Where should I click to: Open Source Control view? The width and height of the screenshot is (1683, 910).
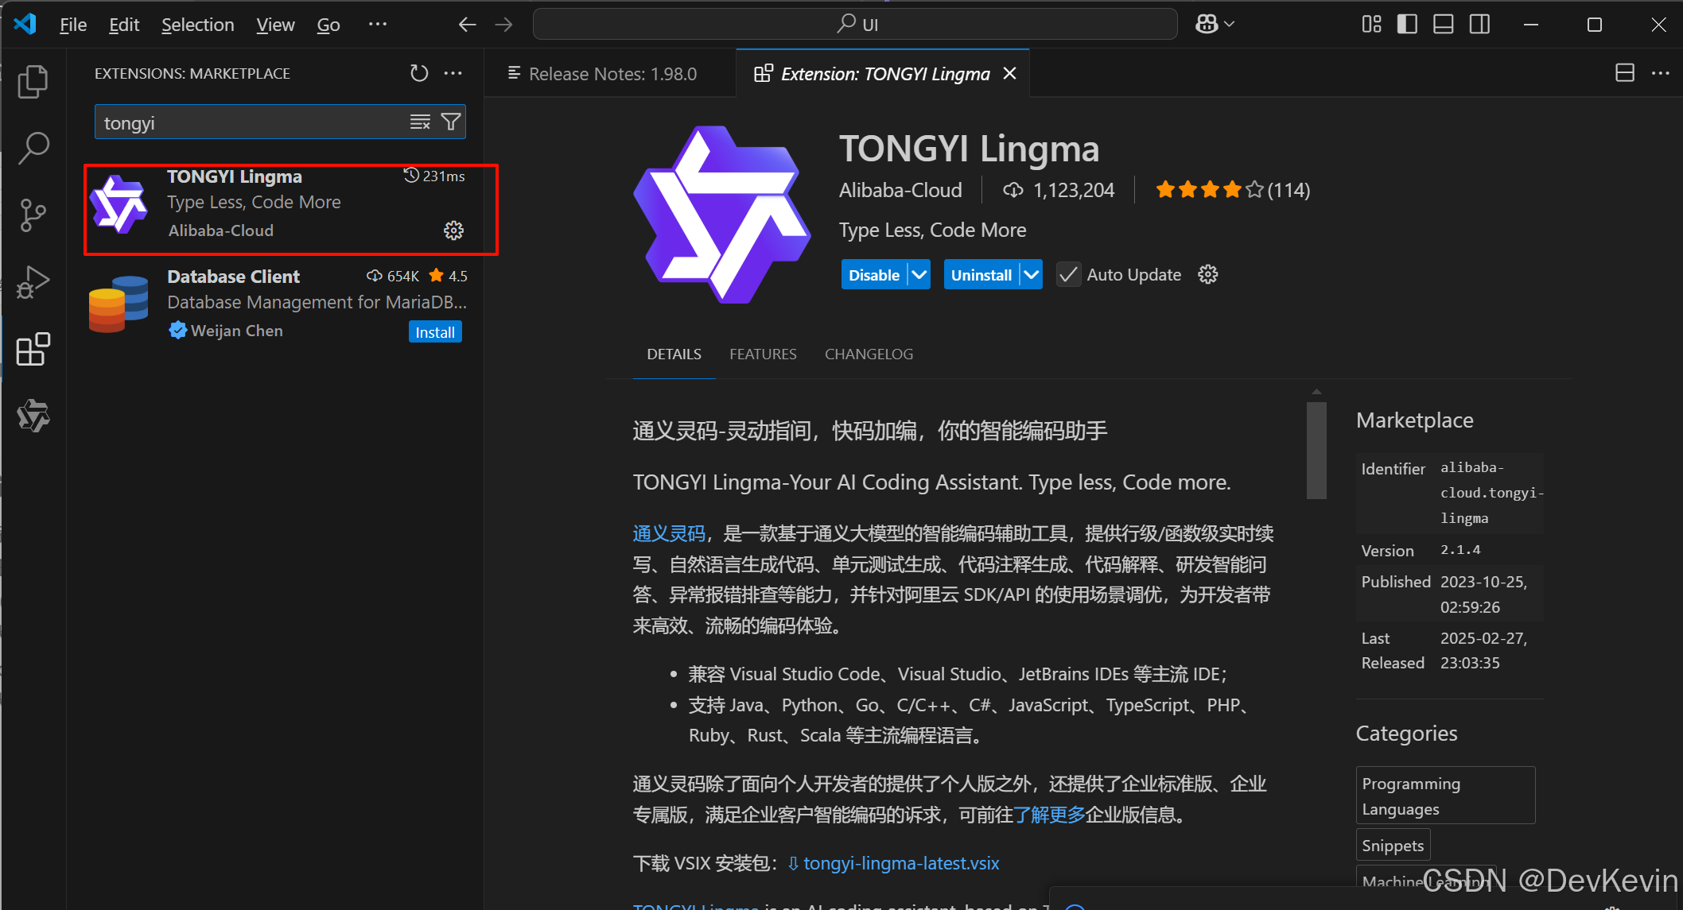tap(33, 215)
